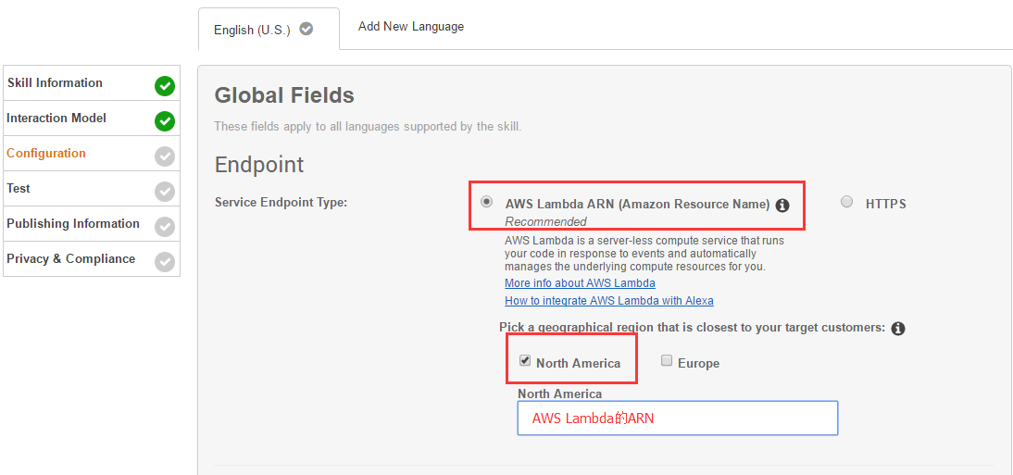This screenshot has height=475, width=1013.
Task: Click info icon next to AWS Lambda ARN
Action: 782,206
